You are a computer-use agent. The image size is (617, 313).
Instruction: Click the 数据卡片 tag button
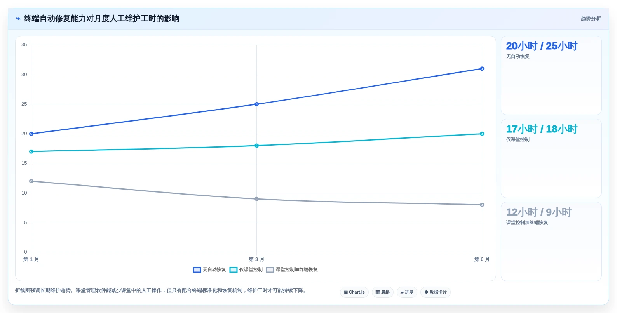pos(436,292)
